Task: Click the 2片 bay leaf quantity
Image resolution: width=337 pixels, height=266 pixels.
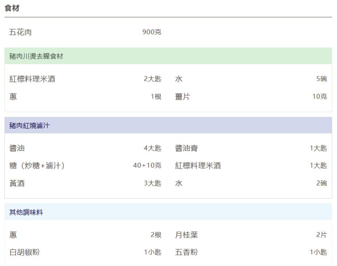Action: click(322, 235)
